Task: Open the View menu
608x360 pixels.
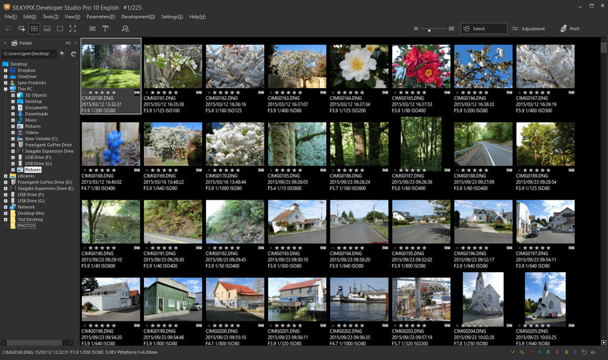Action: click(x=72, y=17)
